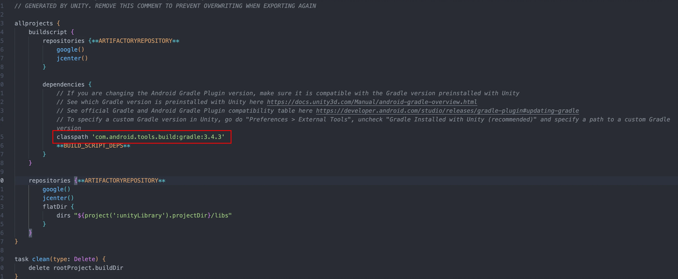
Task: Open the developer.android.com gradle-plugin link
Action: [x=447, y=111]
